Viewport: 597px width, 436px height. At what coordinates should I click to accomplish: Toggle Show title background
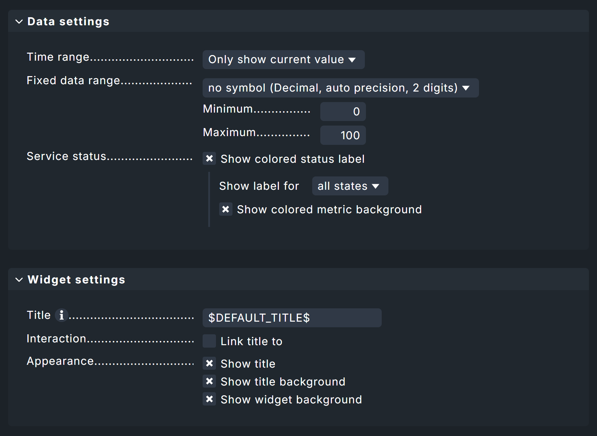pos(209,381)
